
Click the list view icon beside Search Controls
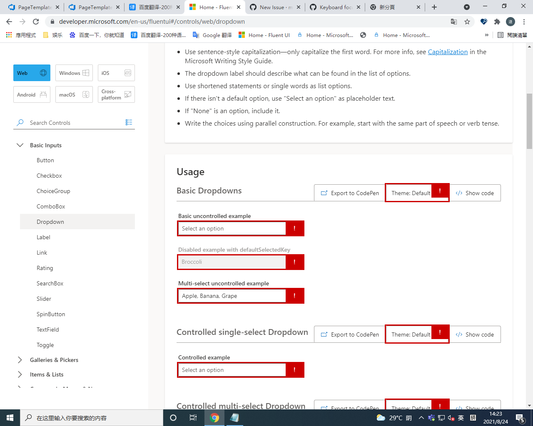129,122
